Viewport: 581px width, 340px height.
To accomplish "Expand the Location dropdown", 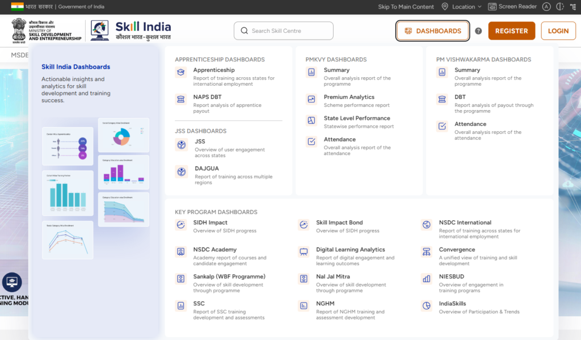I will click(x=462, y=7).
